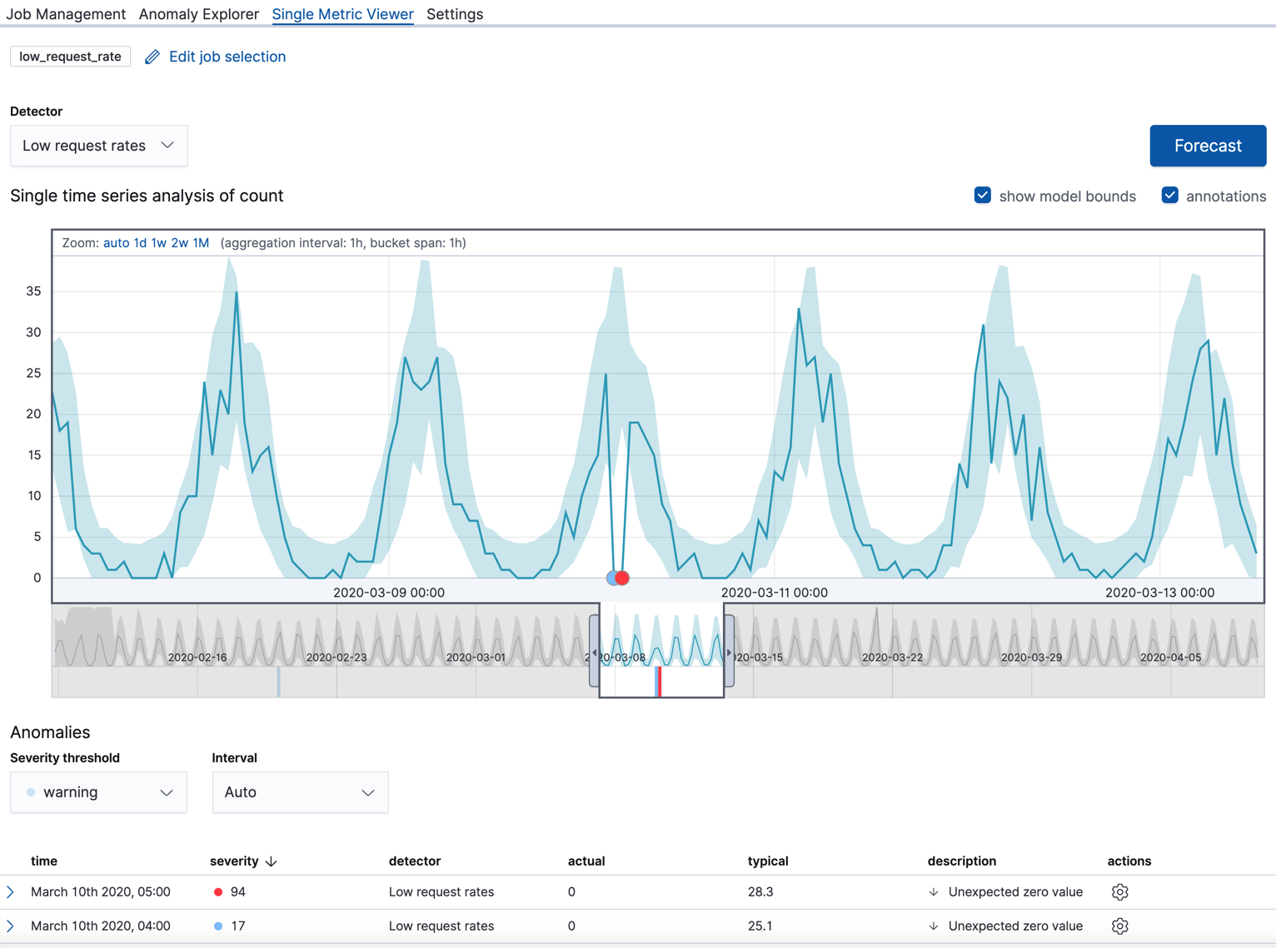1276x948 pixels.
Task: Open the Detector dropdown
Action: (98, 146)
